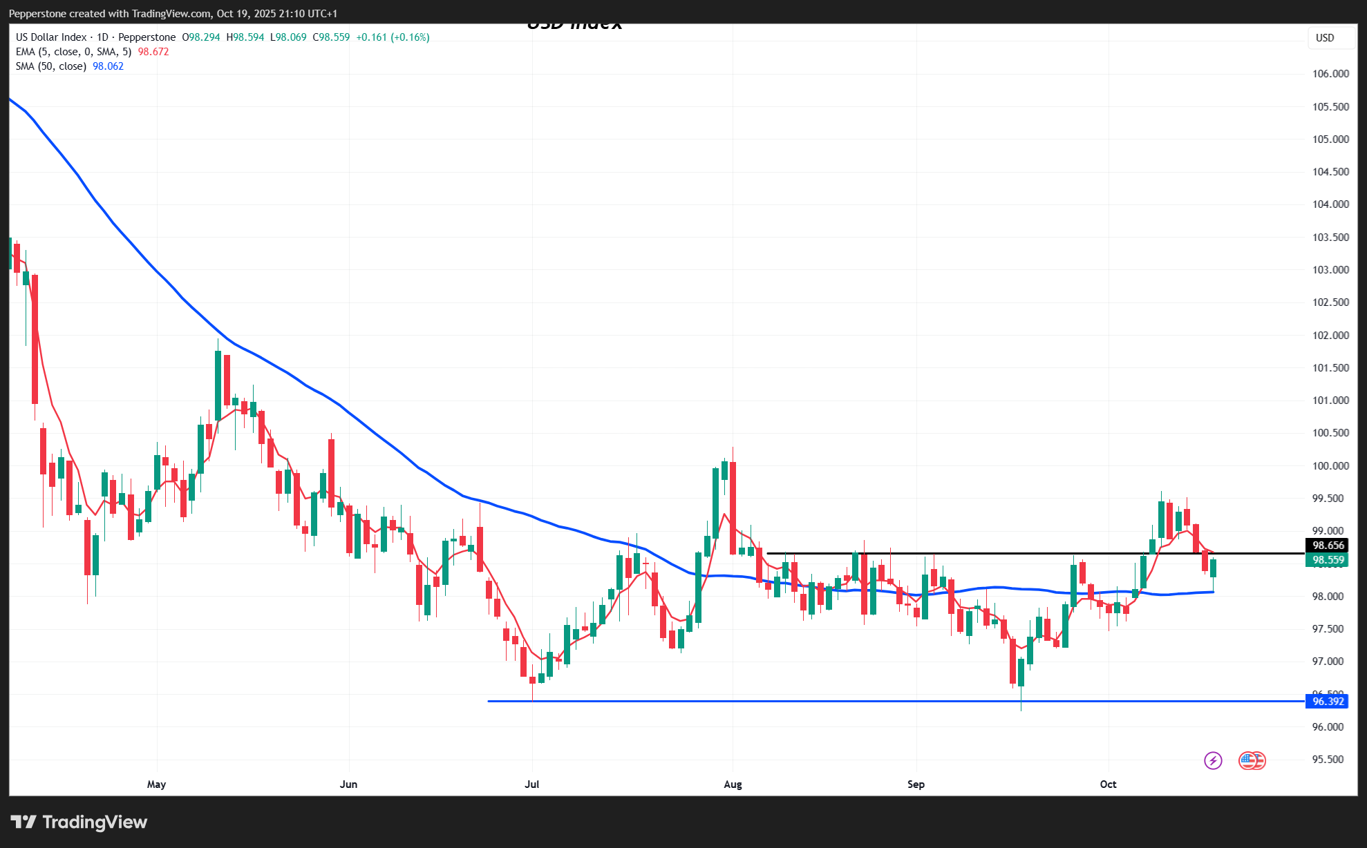Click the SMA value 98.062 in legend
Image resolution: width=1367 pixels, height=848 pixels.
pyautogui.click(x=109, y=66)
